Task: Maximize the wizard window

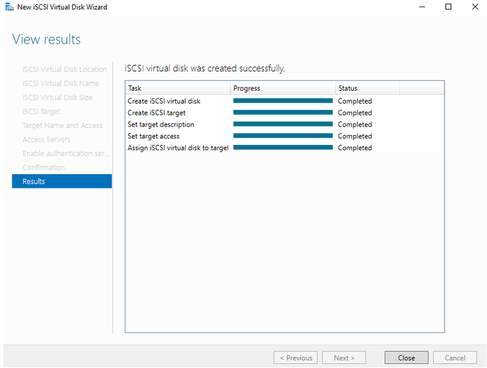Action: coord(448,7)
